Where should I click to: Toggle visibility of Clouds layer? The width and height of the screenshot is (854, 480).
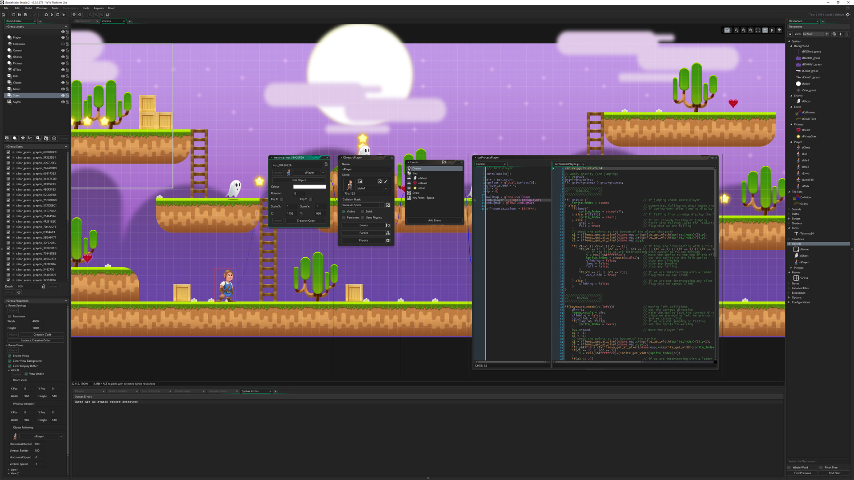coord(62,82)
